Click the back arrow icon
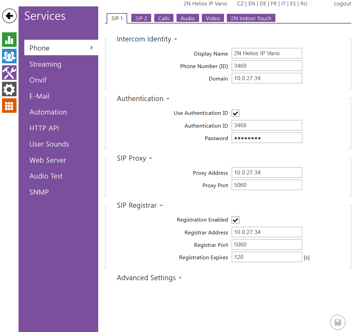This screenshot has width=353, height=332. 9,16
